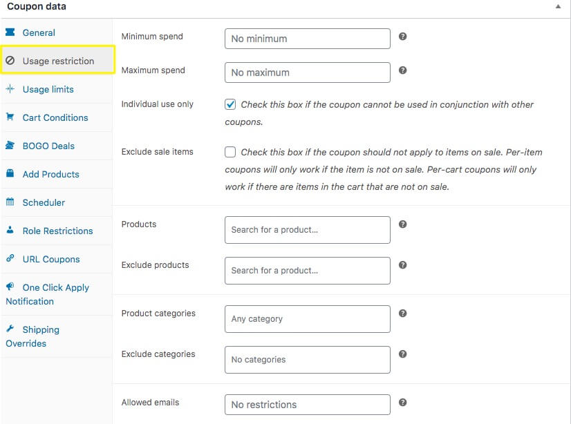
Task: Click the help icon next to Products field
Action: pos(403,224)
